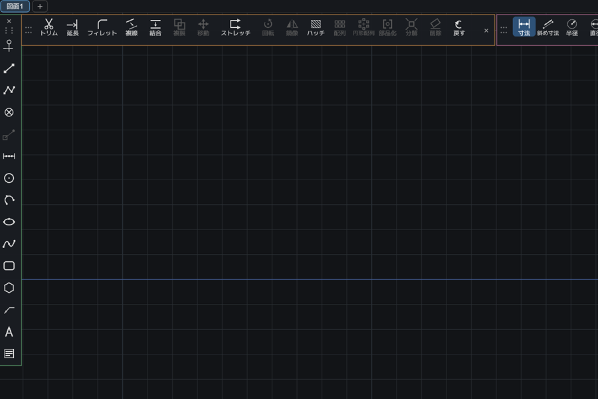598x399 pixels.
Task: Activate the 延長 (extend) tool
Action: coord(72,27)
